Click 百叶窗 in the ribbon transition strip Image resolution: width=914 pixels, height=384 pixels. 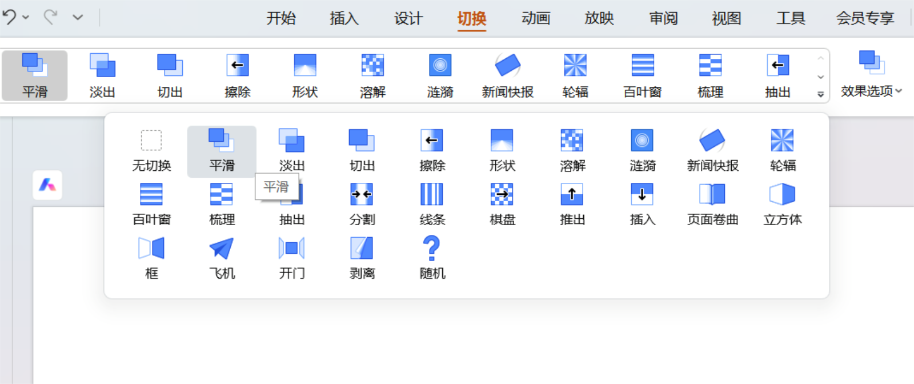642,75
